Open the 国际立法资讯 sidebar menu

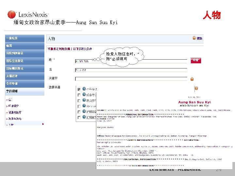[25, 61]
